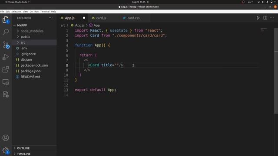Click line number 13 in gutter

[x=66, y=90]
